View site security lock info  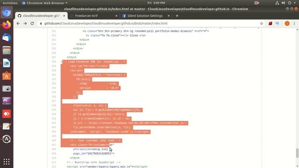pyautogui.click(x=41, y=23)
